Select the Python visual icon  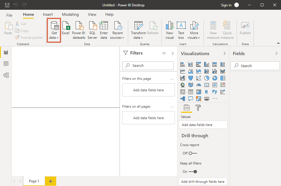pyautogui.click(x=214, y=92)
